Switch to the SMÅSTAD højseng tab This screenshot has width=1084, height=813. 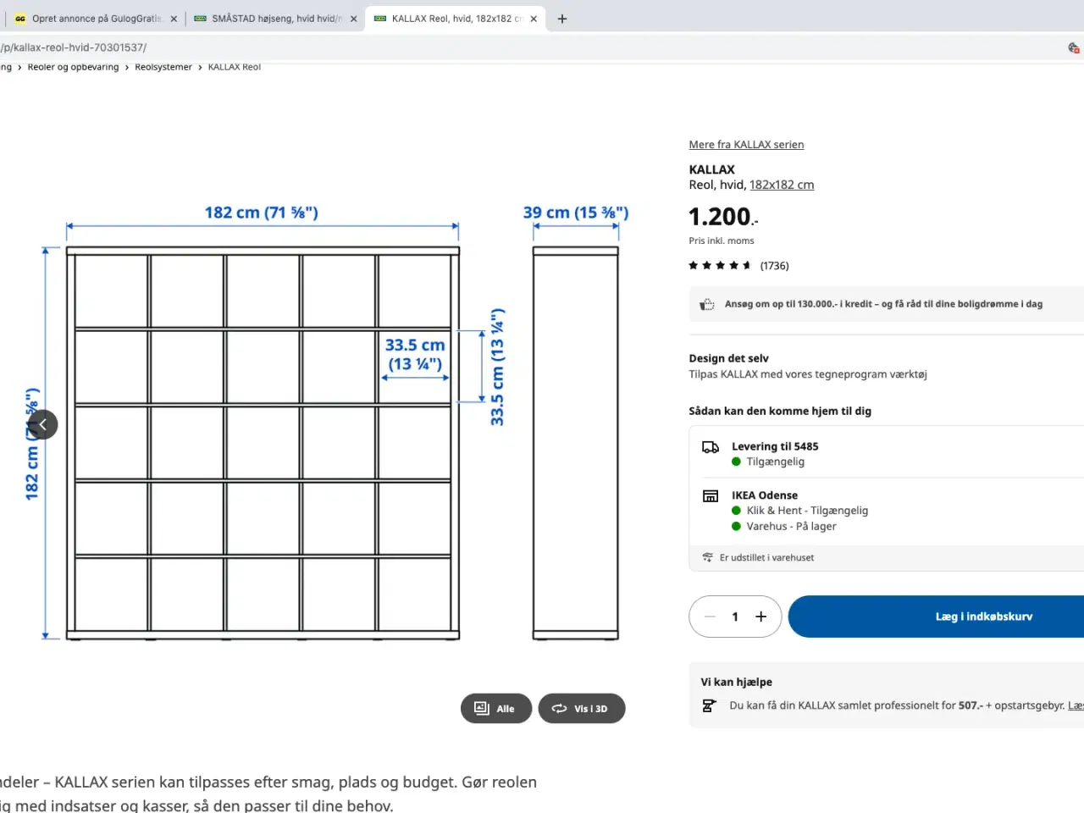pyautogui.click(x=271, y=19)
